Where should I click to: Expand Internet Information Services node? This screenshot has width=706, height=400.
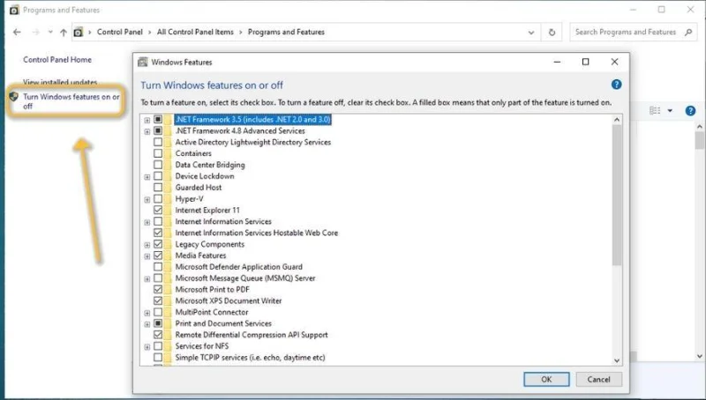pos(147,222)
